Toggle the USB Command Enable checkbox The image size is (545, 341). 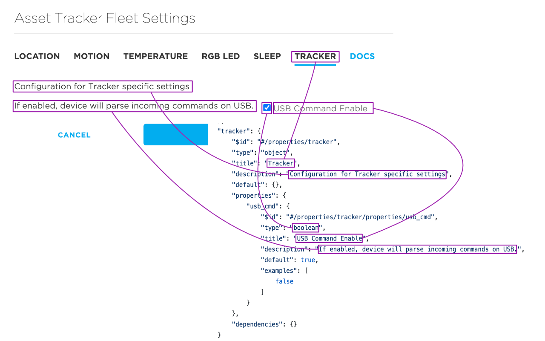(x=267, y=108)
